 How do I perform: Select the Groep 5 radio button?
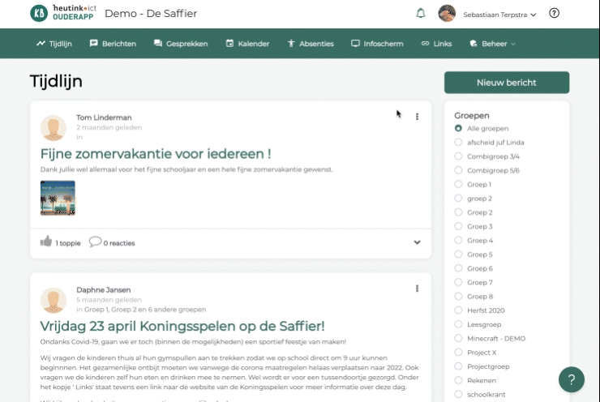pyautogui.click(x=459, y=254)
